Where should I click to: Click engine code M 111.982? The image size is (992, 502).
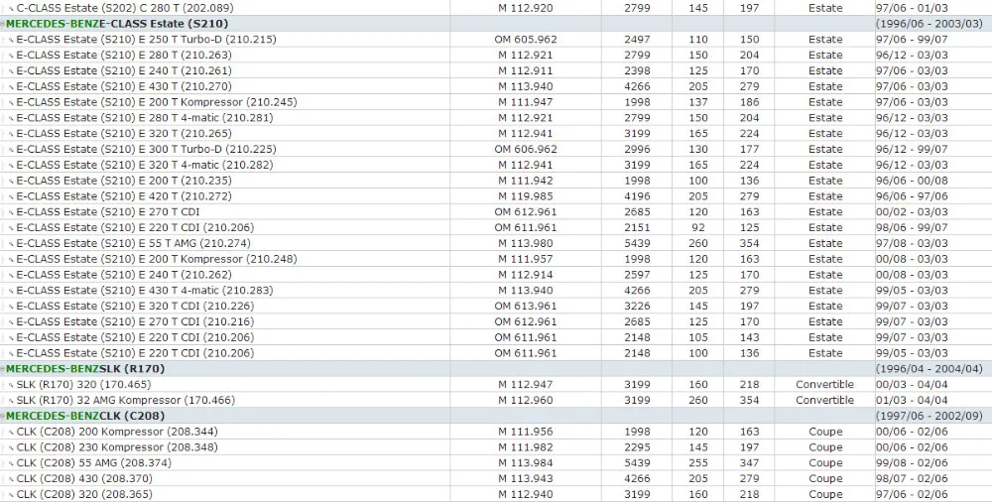526,447
